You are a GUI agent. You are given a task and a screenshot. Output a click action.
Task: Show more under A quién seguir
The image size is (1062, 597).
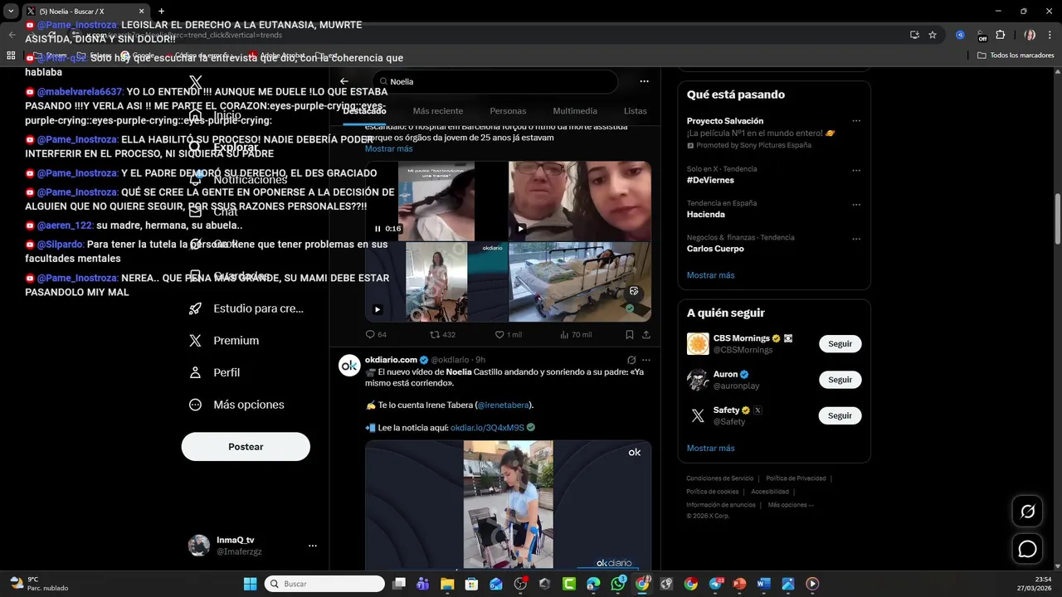pyautogui.click(x=710, y=449)
